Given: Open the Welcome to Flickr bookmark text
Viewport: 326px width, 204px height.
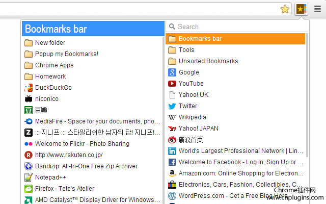Looking at the screenshot, I should (x=82, y=144).
